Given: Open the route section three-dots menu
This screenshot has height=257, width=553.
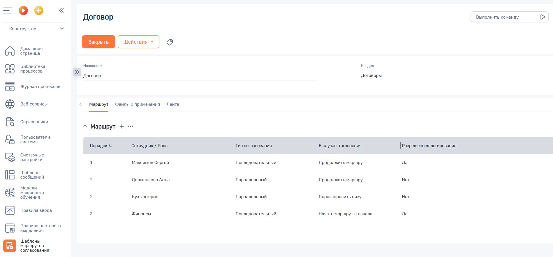Looking at the screenshot, I should tap(131, 126).
